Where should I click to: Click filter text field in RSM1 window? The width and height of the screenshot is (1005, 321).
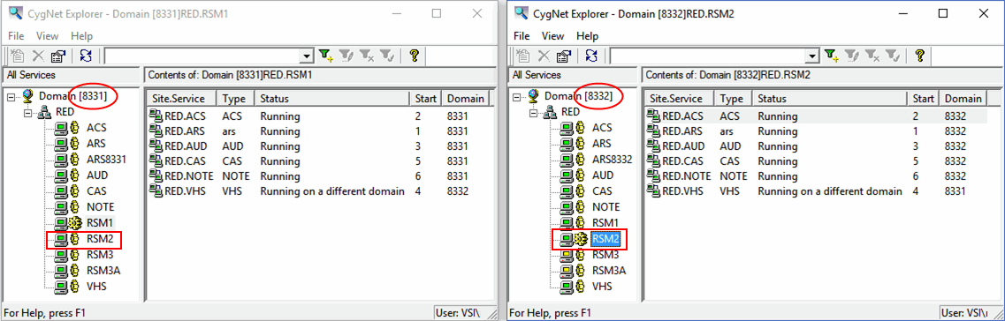click(203, 56)
